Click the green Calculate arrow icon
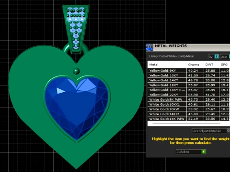The image size is (230, 172). tap(204, 151)
